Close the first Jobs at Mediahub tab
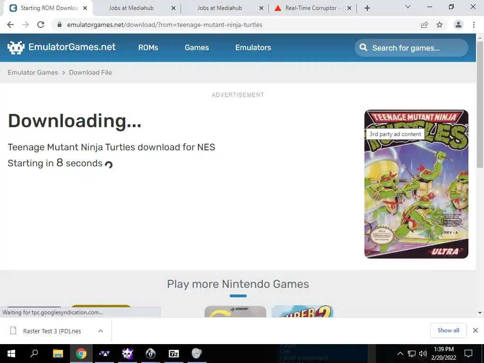Viewport: 484px width, 363px height. (x=173, y=8)
